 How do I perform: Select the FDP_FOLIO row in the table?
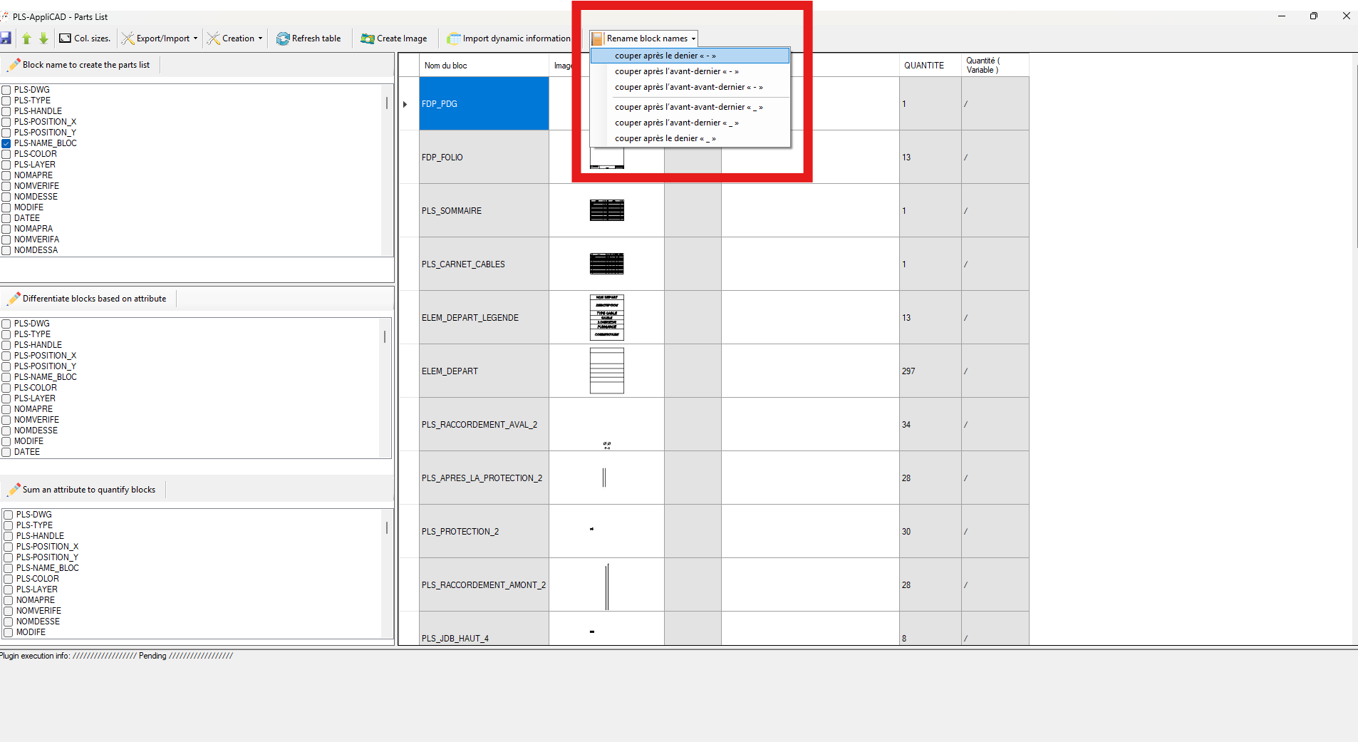click(484, 157)
